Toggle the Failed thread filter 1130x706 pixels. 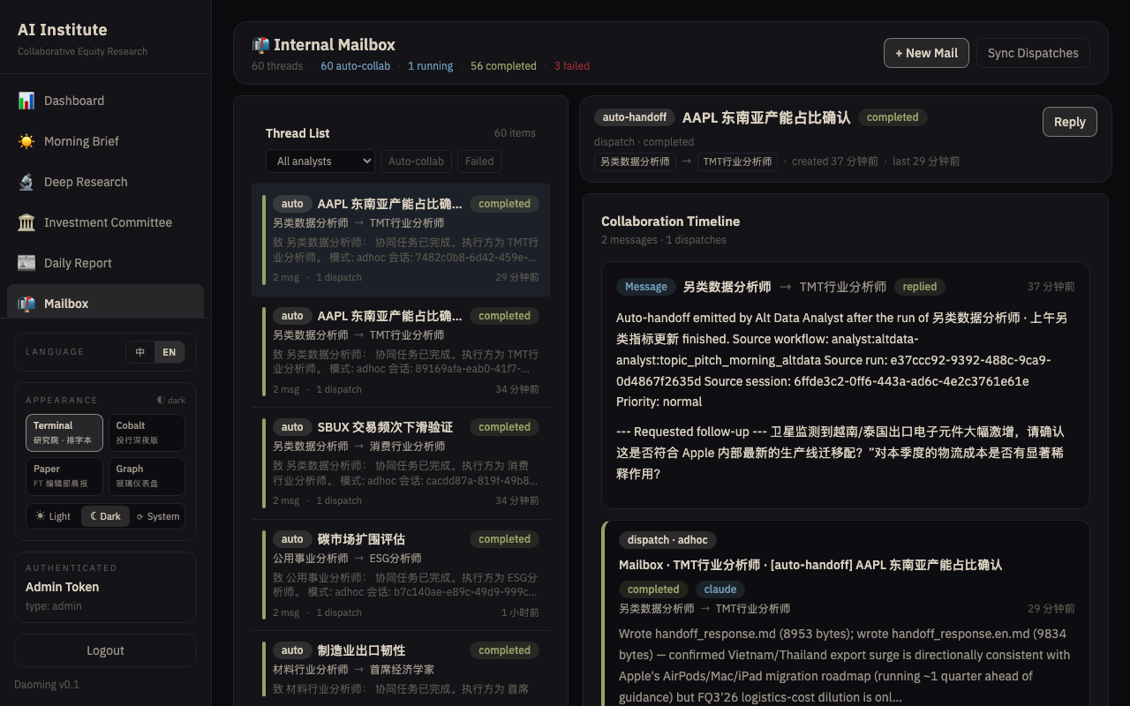(479, 161)
